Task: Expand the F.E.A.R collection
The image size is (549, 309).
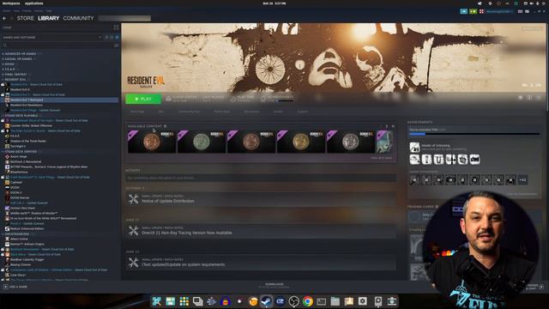Action: click(x=9, y=70)
